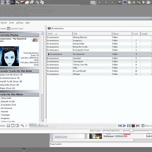Click the Length column header

pyautogui.click(x=146, y=34)
